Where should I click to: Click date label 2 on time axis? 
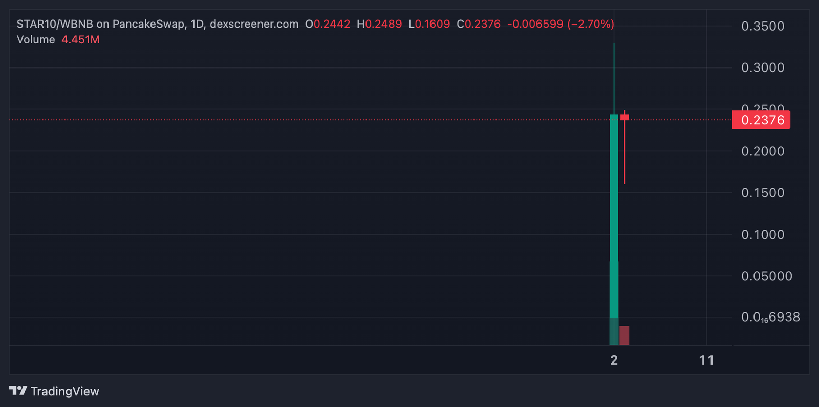(614, 360)
